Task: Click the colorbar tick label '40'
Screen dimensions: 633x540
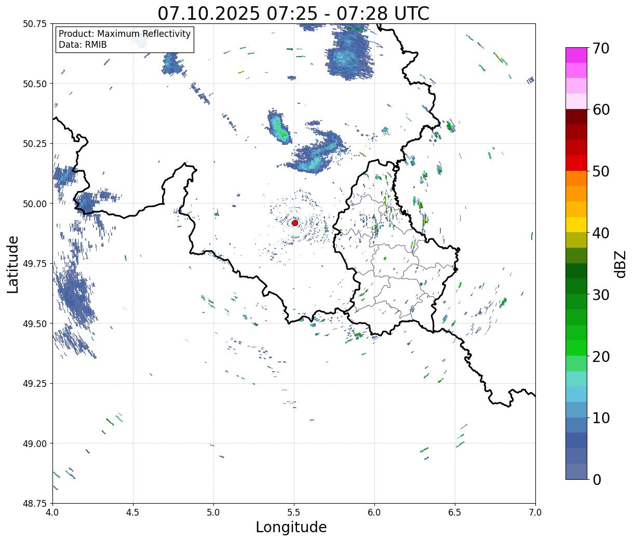Action: pos(601,233)
